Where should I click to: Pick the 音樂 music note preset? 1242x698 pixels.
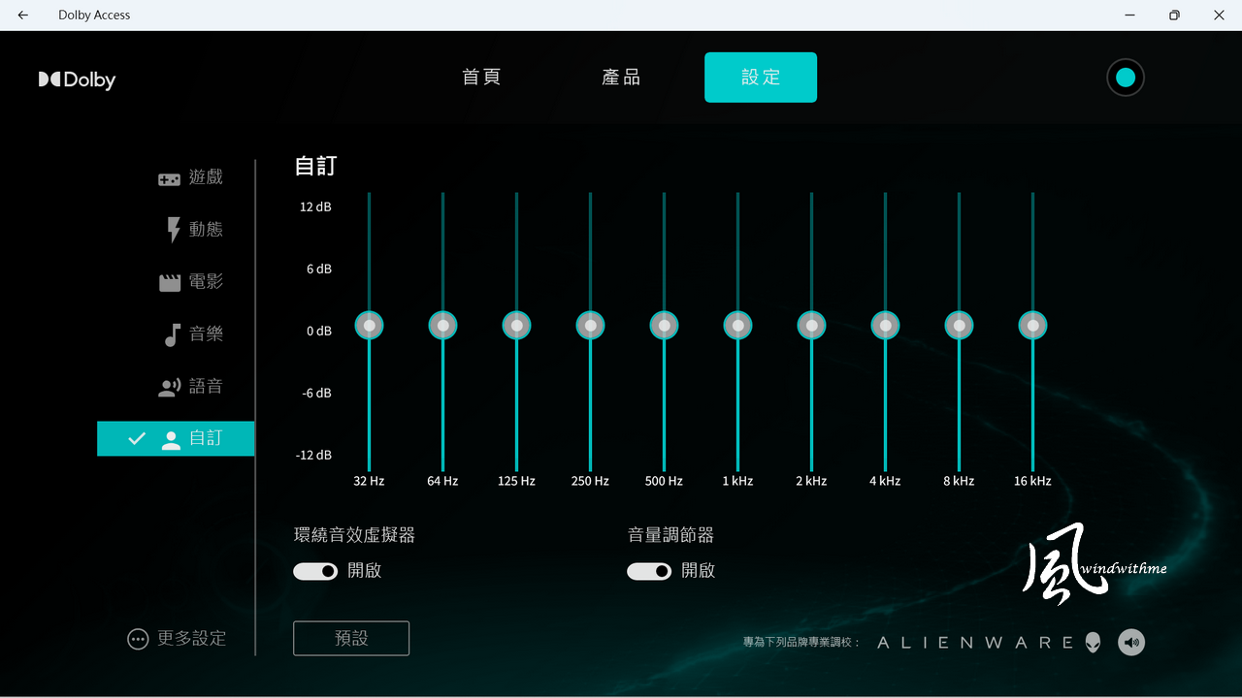click(x=172, y=334)
